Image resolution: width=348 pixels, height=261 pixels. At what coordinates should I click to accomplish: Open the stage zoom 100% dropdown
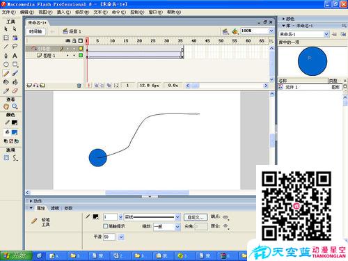tap(271, 31)
